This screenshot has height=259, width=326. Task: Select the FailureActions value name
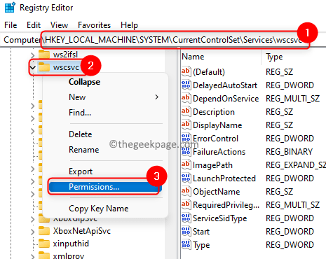219,152
